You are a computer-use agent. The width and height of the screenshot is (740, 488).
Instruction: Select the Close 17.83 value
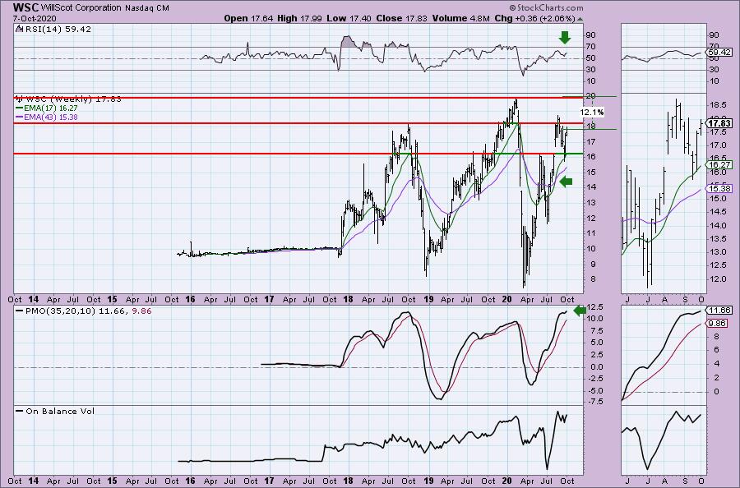point(401,18)
